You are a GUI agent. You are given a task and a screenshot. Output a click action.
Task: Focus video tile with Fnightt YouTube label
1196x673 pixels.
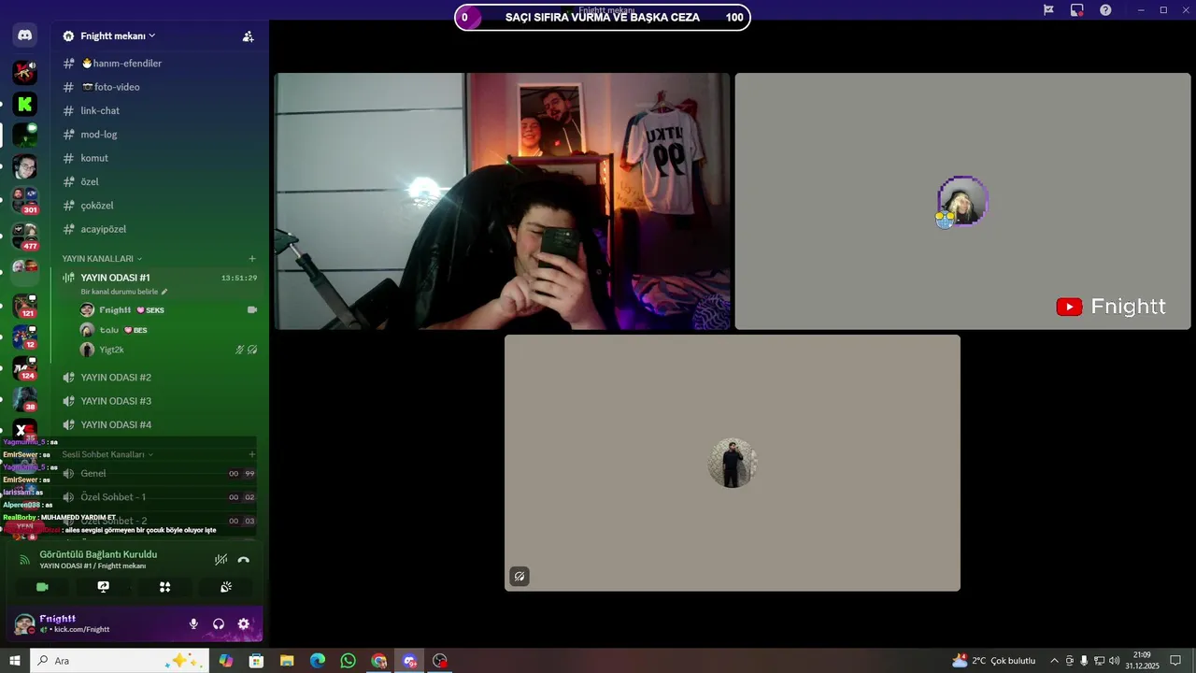tap(962, 201)
